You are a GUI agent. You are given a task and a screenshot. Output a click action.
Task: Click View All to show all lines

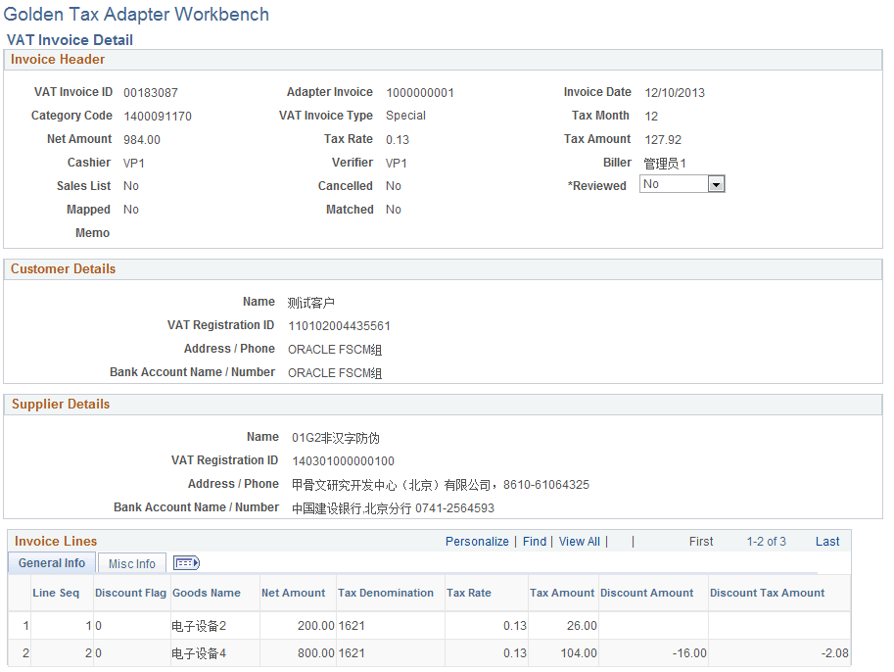click(x=580, y=541)
